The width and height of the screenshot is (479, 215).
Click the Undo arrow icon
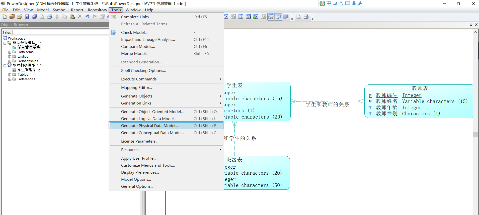87,17
